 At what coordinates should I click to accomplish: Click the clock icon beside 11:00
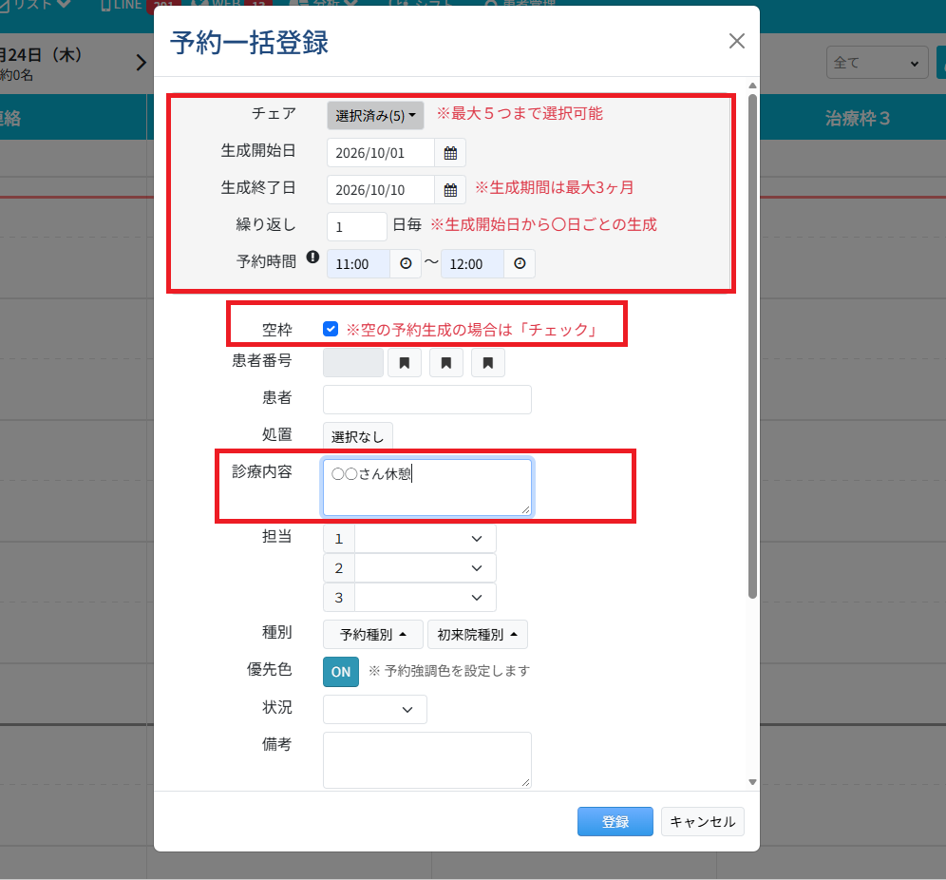406,264
